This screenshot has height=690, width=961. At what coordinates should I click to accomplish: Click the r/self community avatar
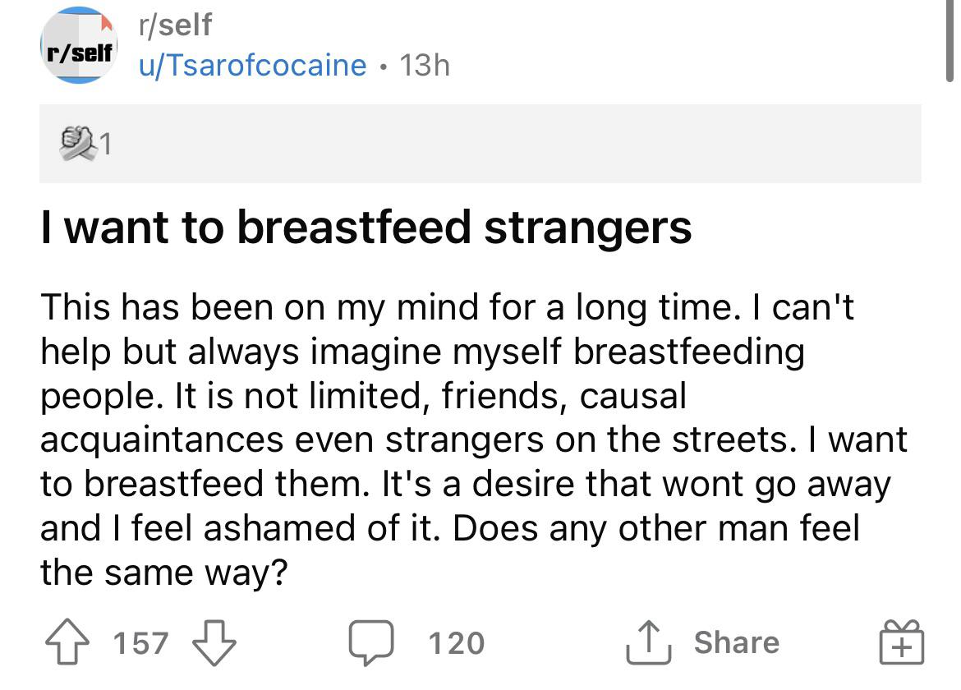pos(79,47)
